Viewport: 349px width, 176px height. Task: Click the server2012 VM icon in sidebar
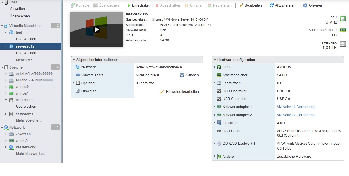[x=11, y=46]
